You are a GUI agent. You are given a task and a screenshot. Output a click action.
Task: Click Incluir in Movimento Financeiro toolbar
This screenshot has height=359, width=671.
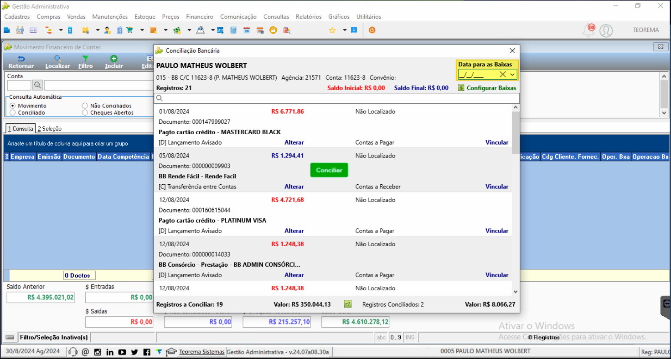(x=114, y=62)
